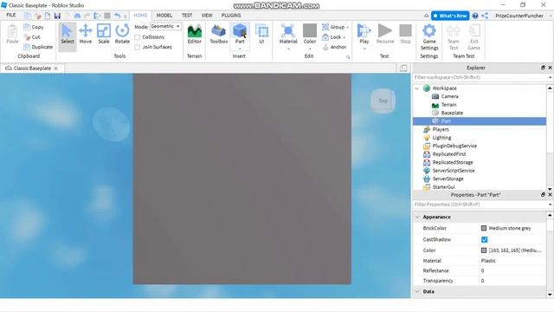Image resolution: width=554 pixels, height=312 pixels.
Task: Uncheck the CastShadow property checkbox
Action: coord(484,239)
